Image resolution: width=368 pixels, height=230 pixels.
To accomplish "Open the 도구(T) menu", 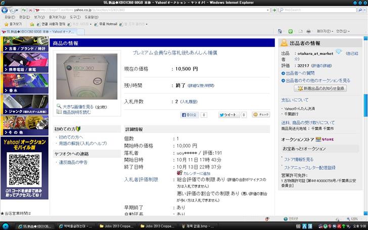I will 75,17.
